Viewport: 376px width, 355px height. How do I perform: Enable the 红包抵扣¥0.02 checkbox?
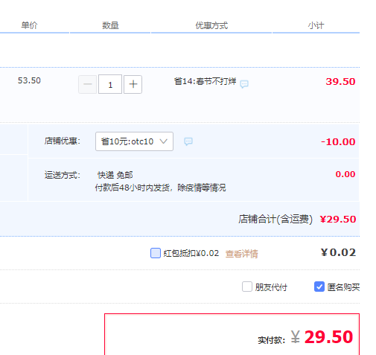[156, 253]
